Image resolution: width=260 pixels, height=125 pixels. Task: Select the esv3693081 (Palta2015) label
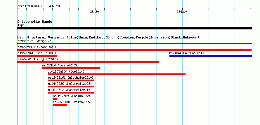72,102
